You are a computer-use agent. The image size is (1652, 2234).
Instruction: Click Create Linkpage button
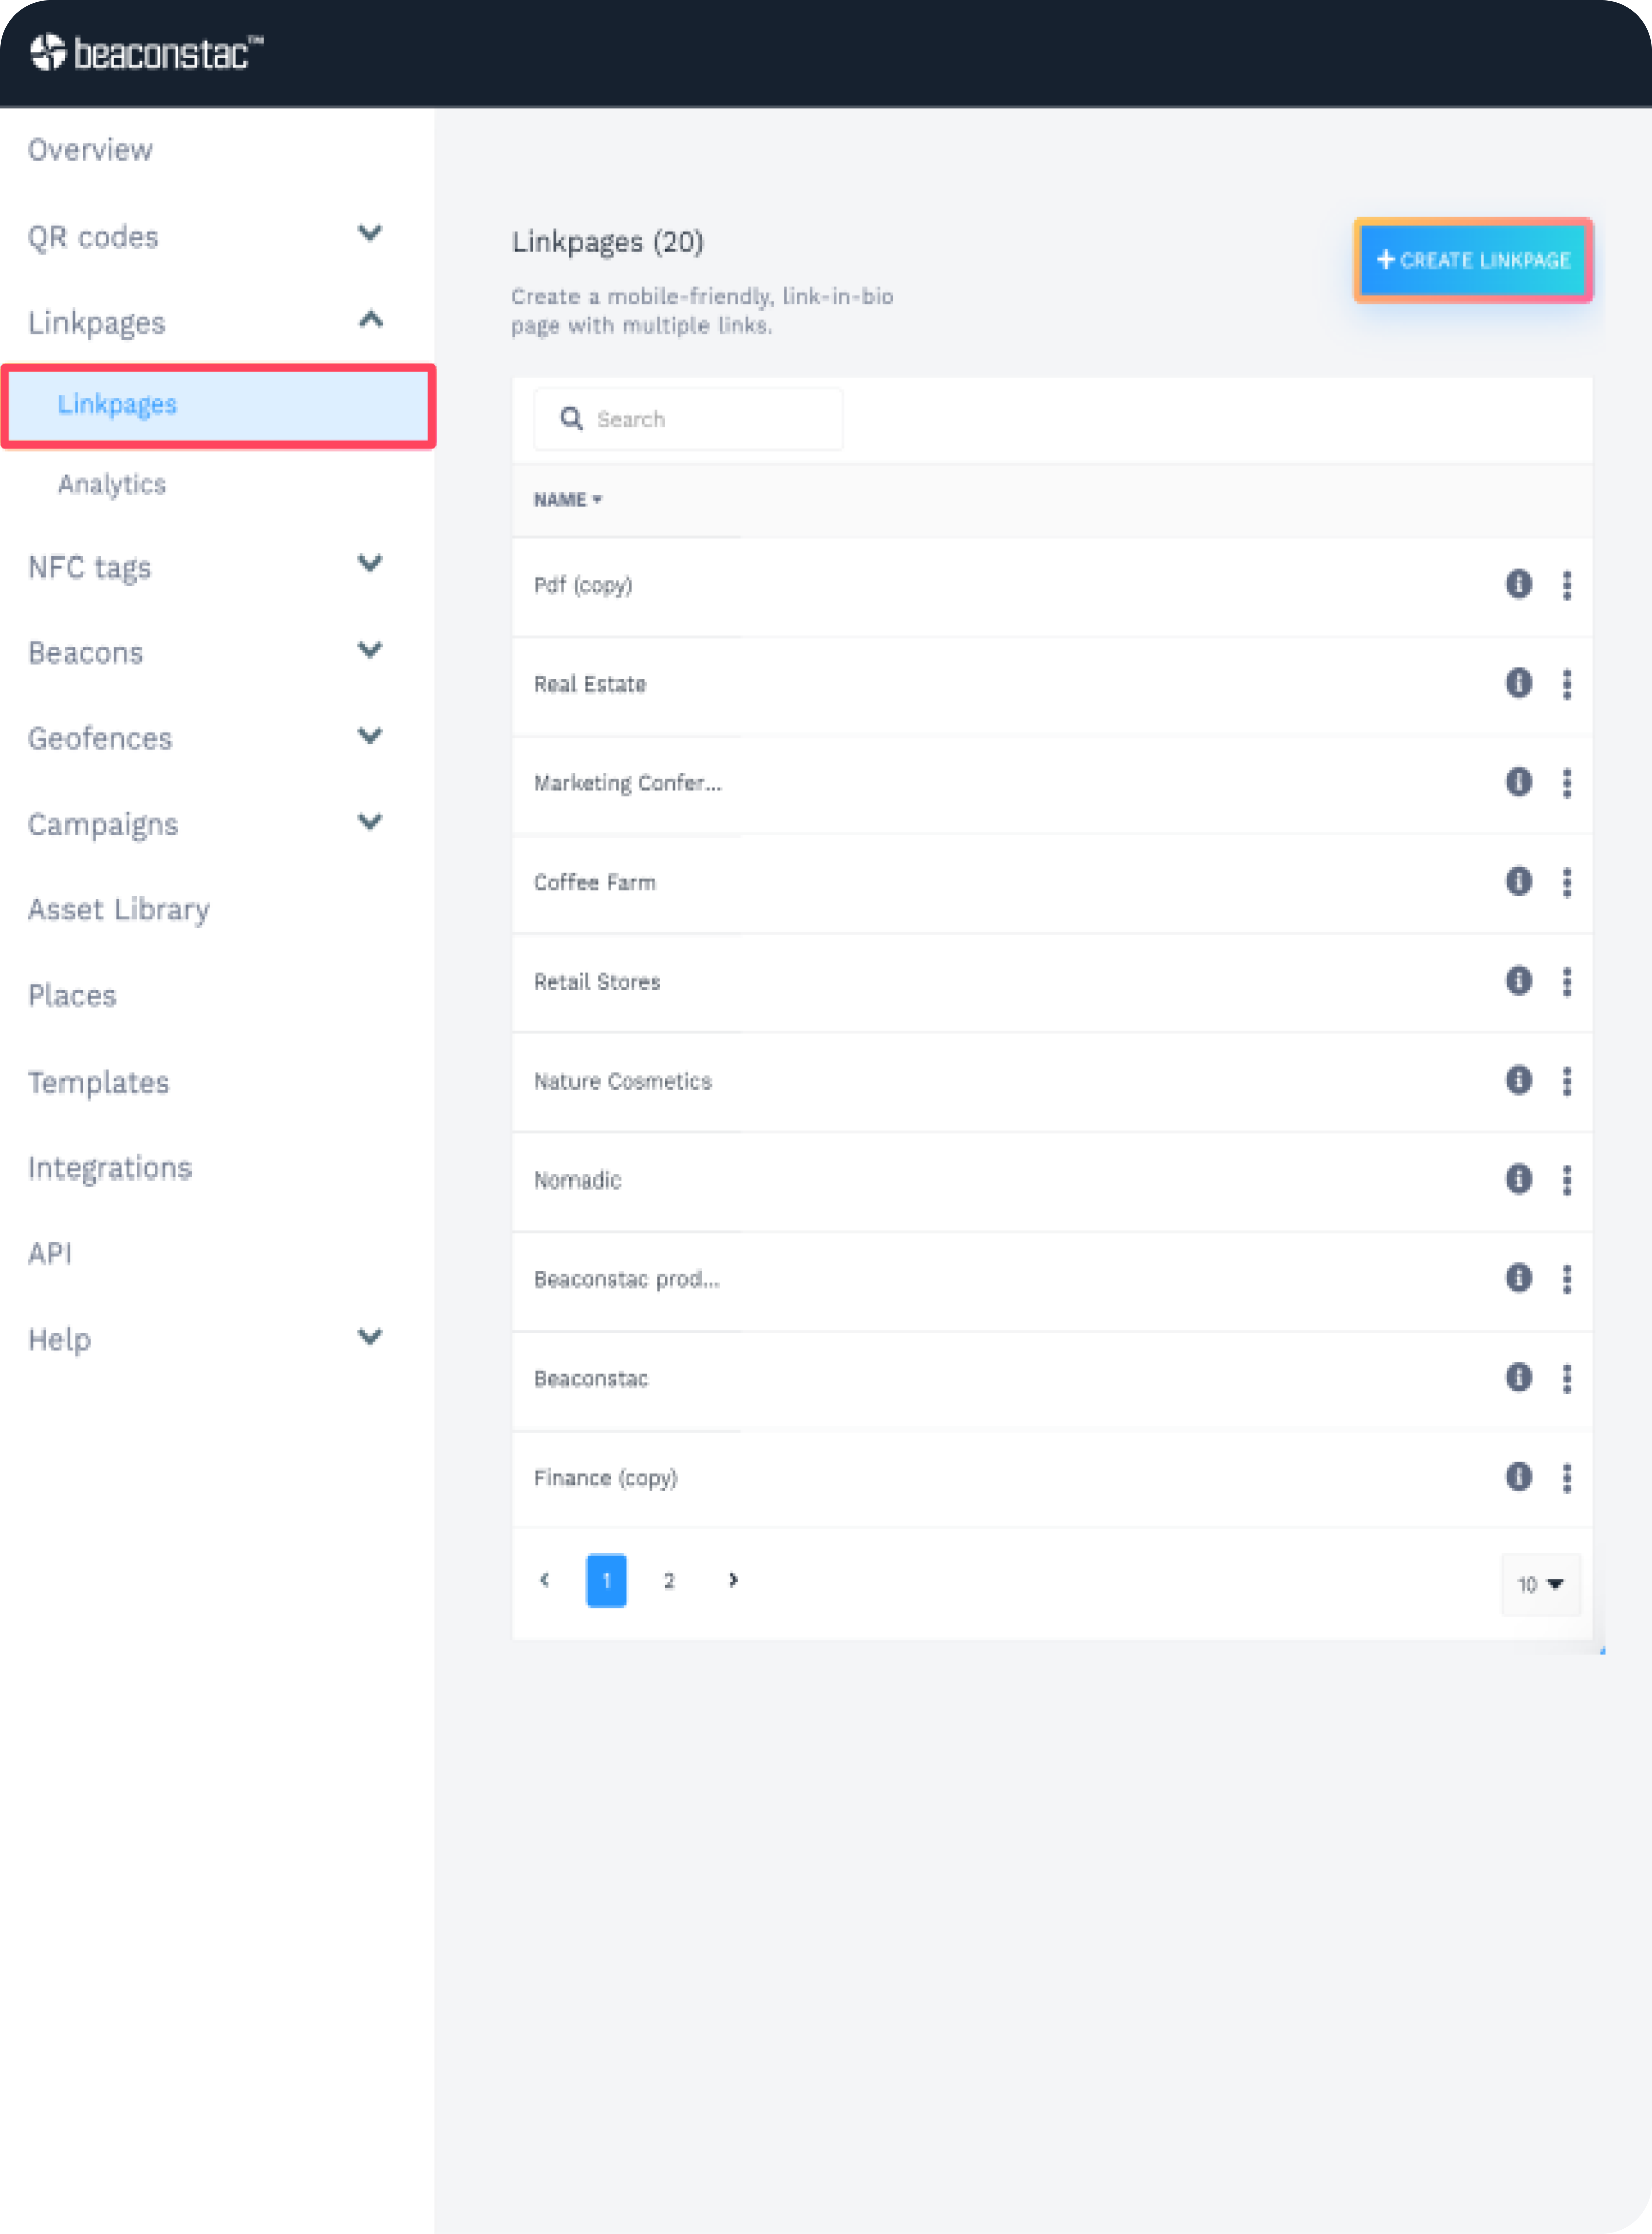1472,260
